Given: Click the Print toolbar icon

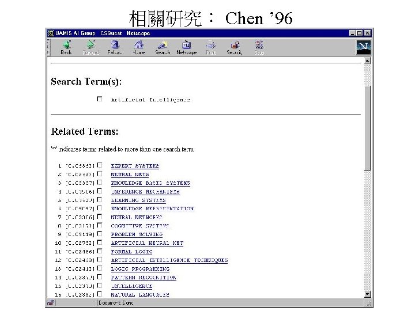Looking at the screenshot, I should pyautogui.click(x=211, y=48).
